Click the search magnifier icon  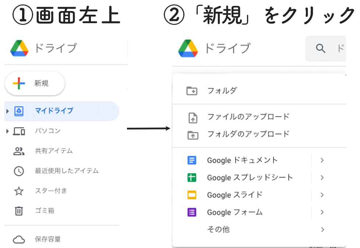click(x=321, y=48)
